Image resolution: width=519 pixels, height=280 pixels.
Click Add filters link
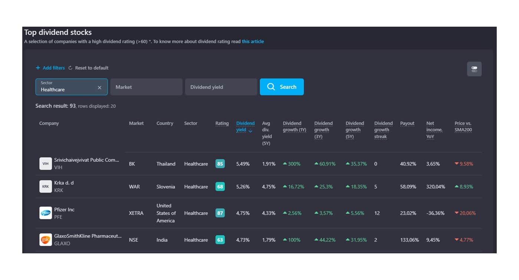[53, 68]
